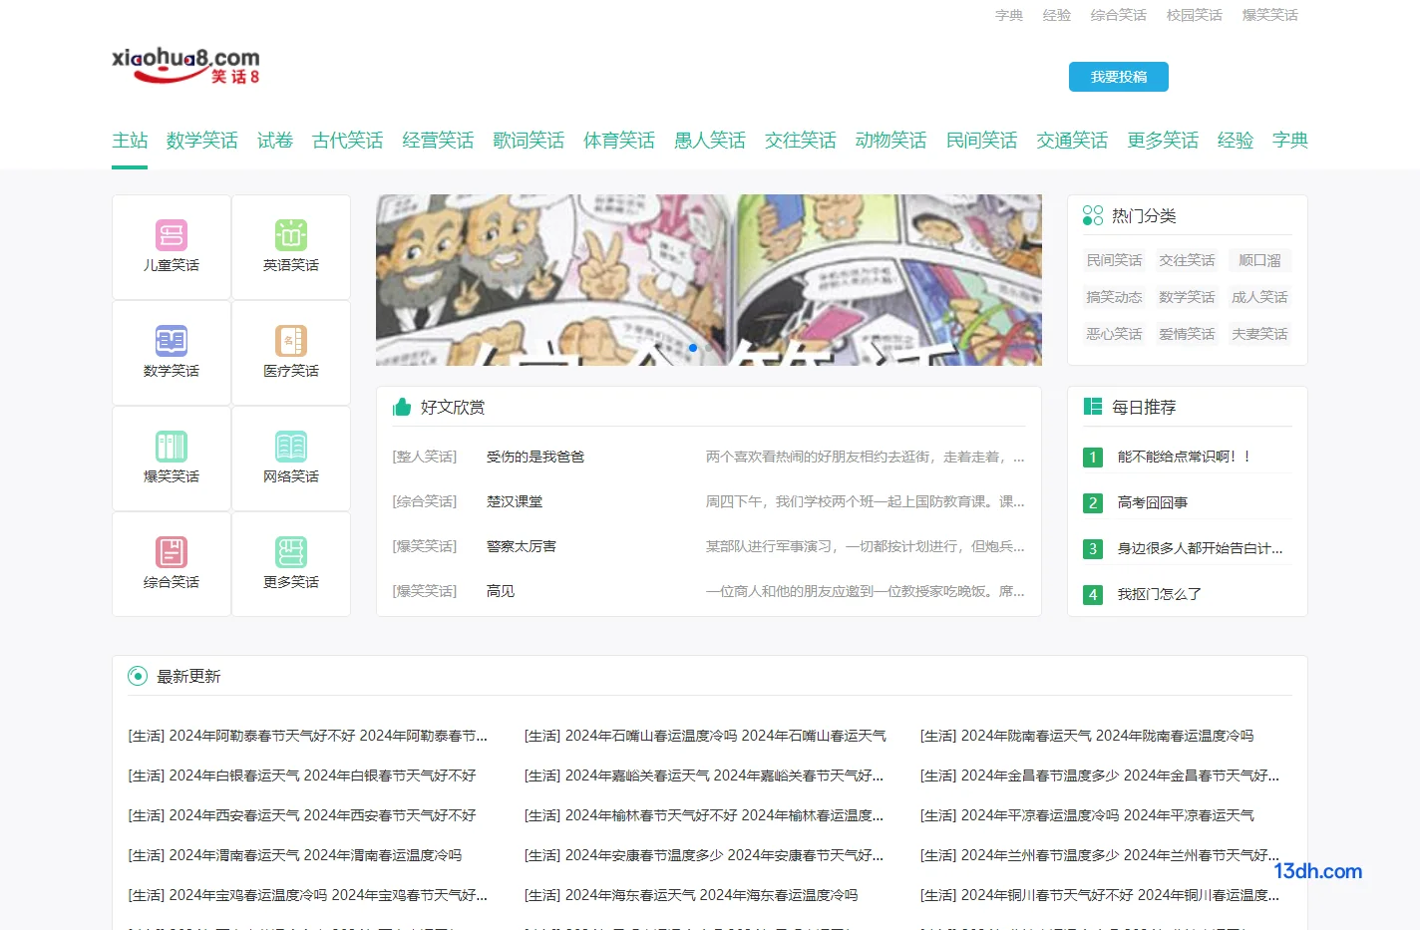Click the comic banner image
The width and height of the screenshot is (1420, 930).
click(x=709, y=280)
